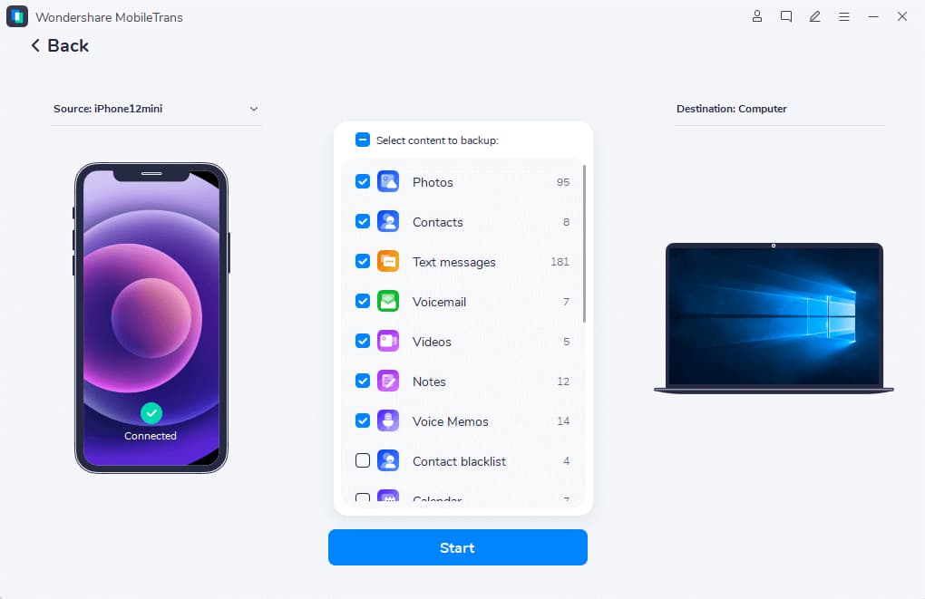Click the Contact blacklist label
This screenshot has width=925, height=599.
click(459, 461)
